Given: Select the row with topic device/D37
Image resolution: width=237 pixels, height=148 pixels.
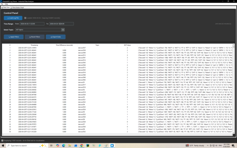Looking at the screenshot, I should [117, 48].
